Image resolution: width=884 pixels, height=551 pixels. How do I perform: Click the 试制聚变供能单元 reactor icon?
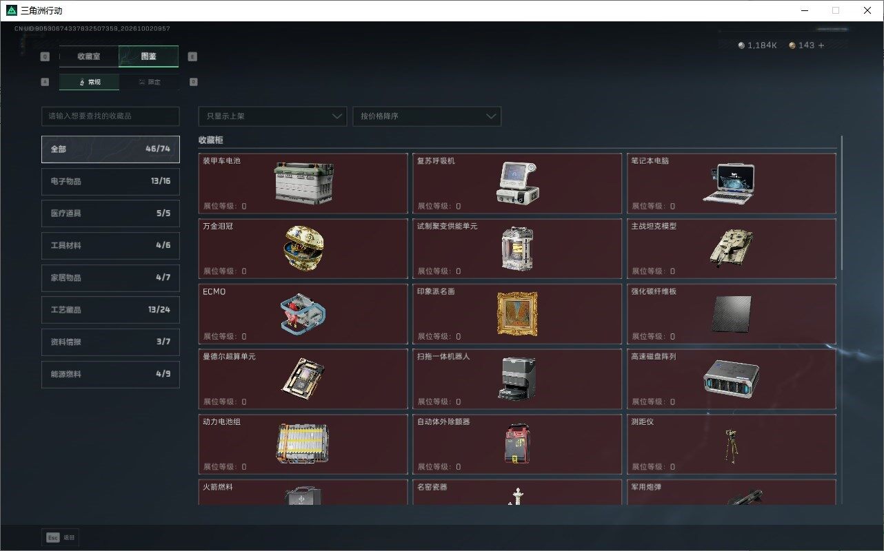(x=517, y=248)
